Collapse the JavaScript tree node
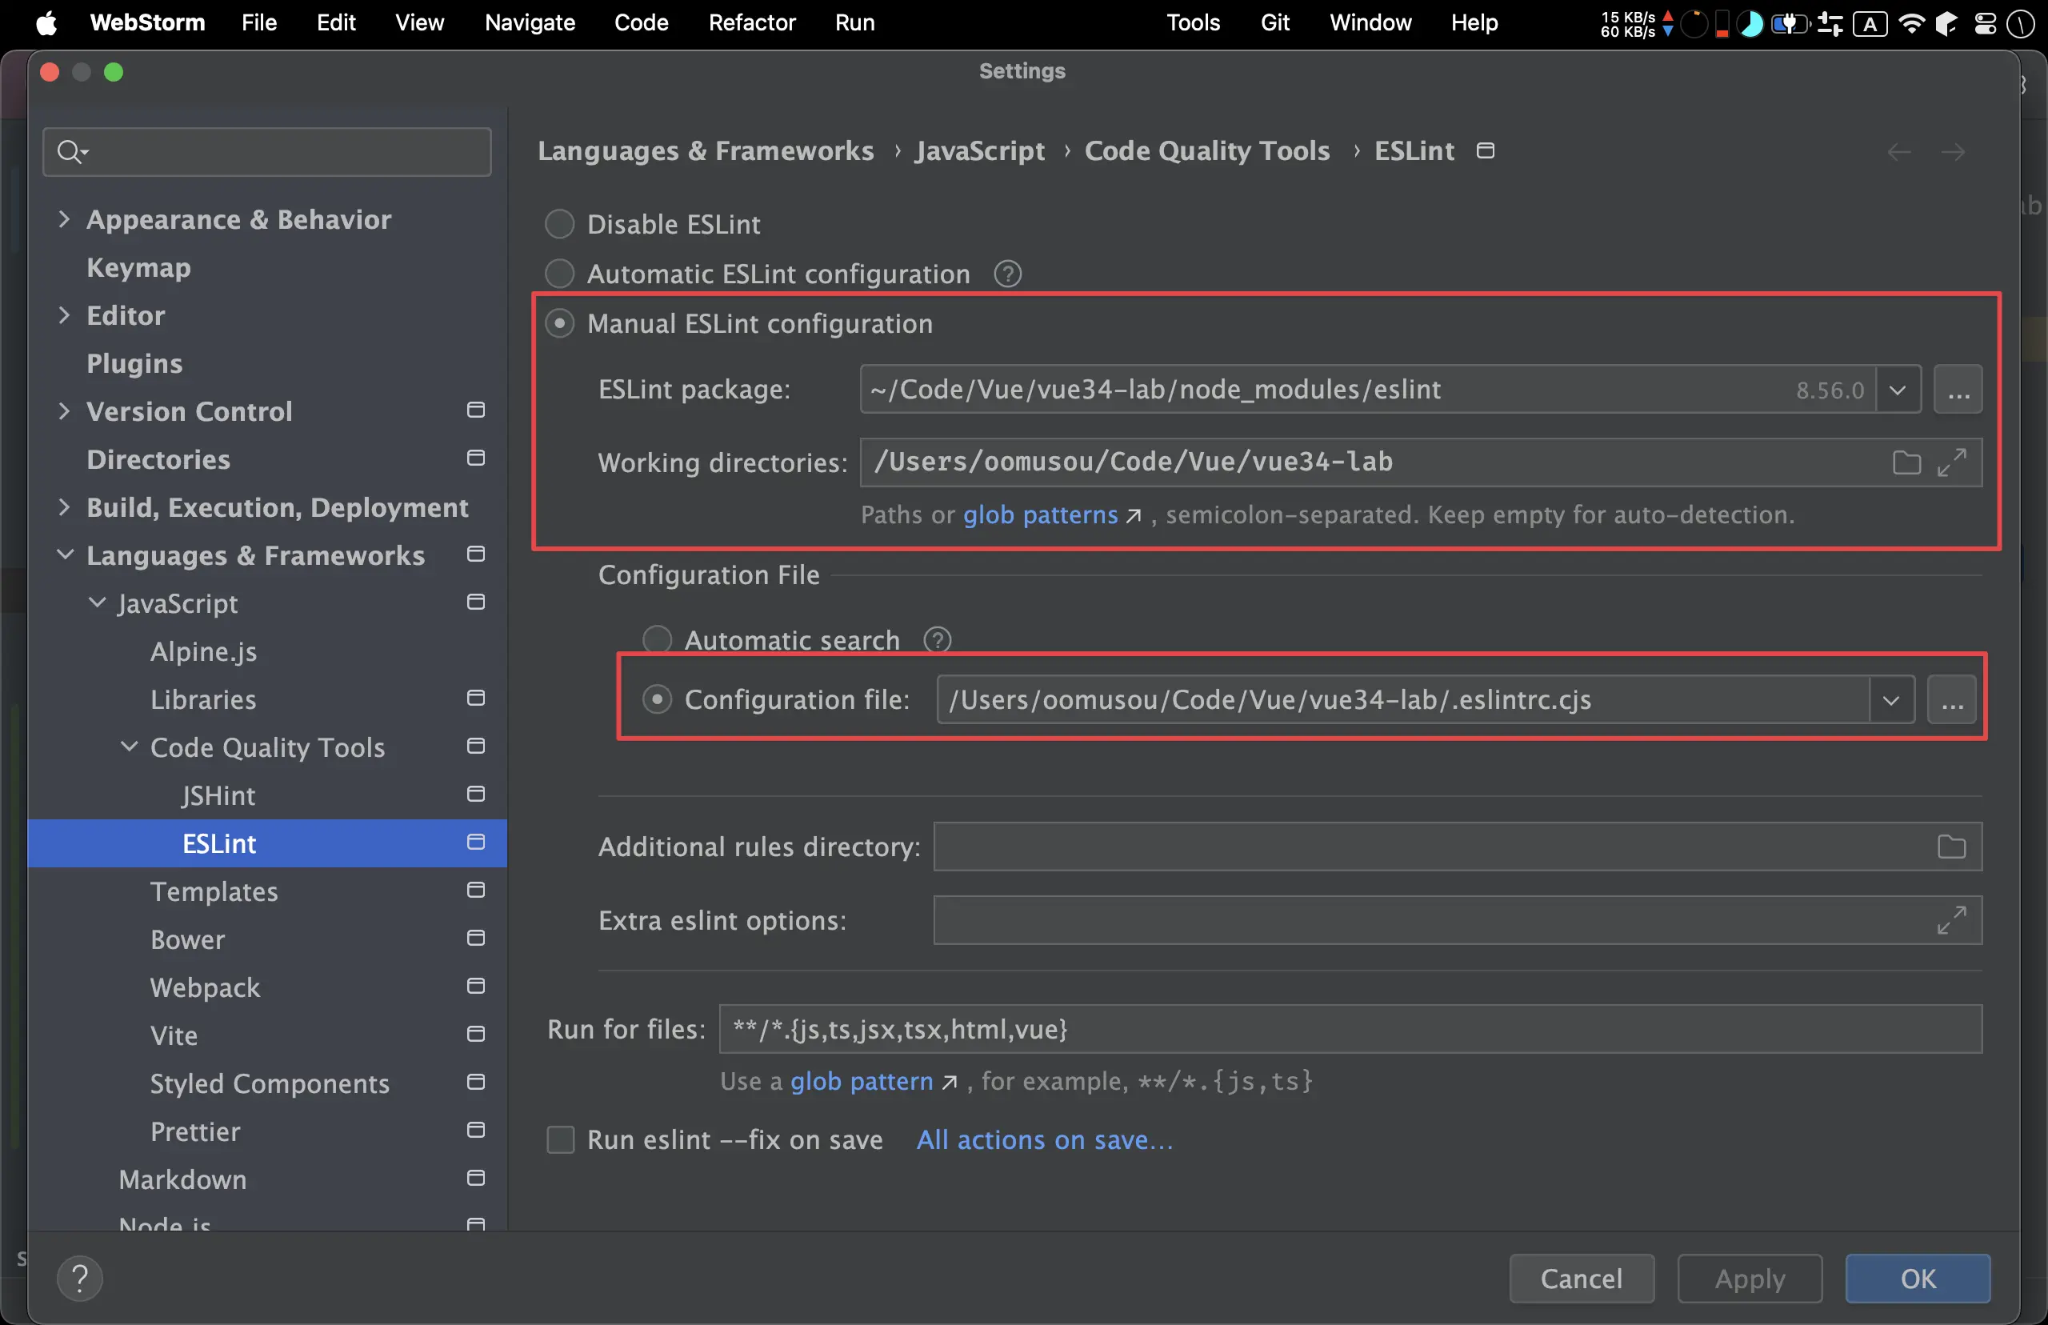This screenshot has height=1325, width=2048. click(97, 603)
